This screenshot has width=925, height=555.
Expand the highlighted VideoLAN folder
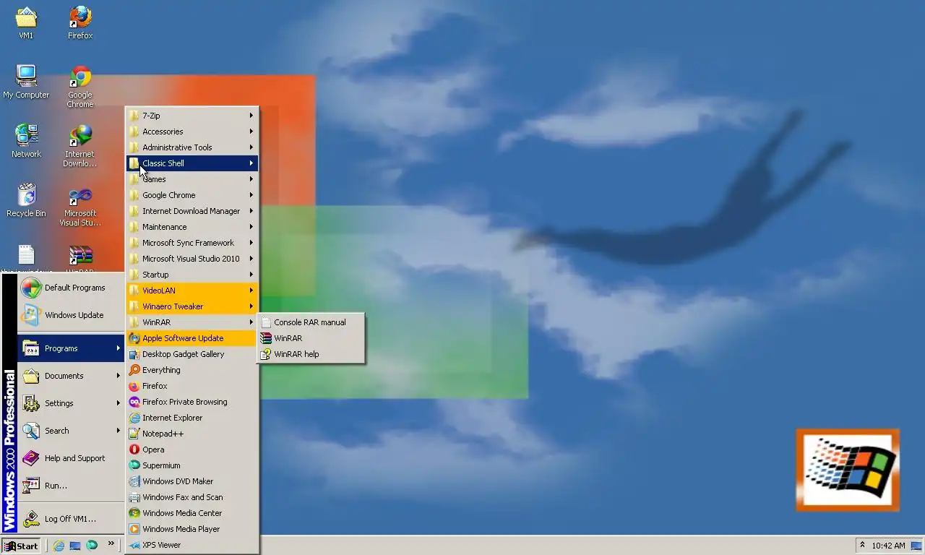pyautogui.click(x=192, y=291)
